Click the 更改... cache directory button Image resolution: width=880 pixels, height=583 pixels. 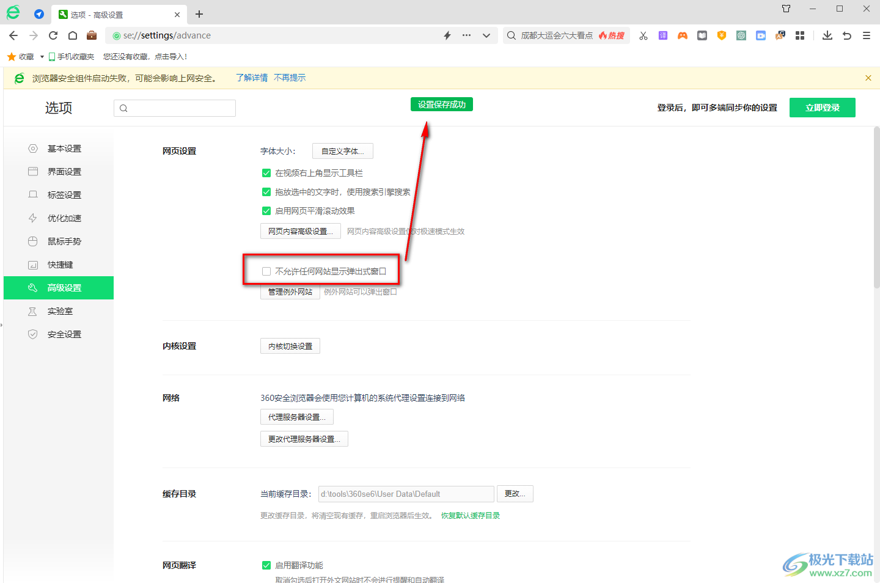tap(515, 494)
